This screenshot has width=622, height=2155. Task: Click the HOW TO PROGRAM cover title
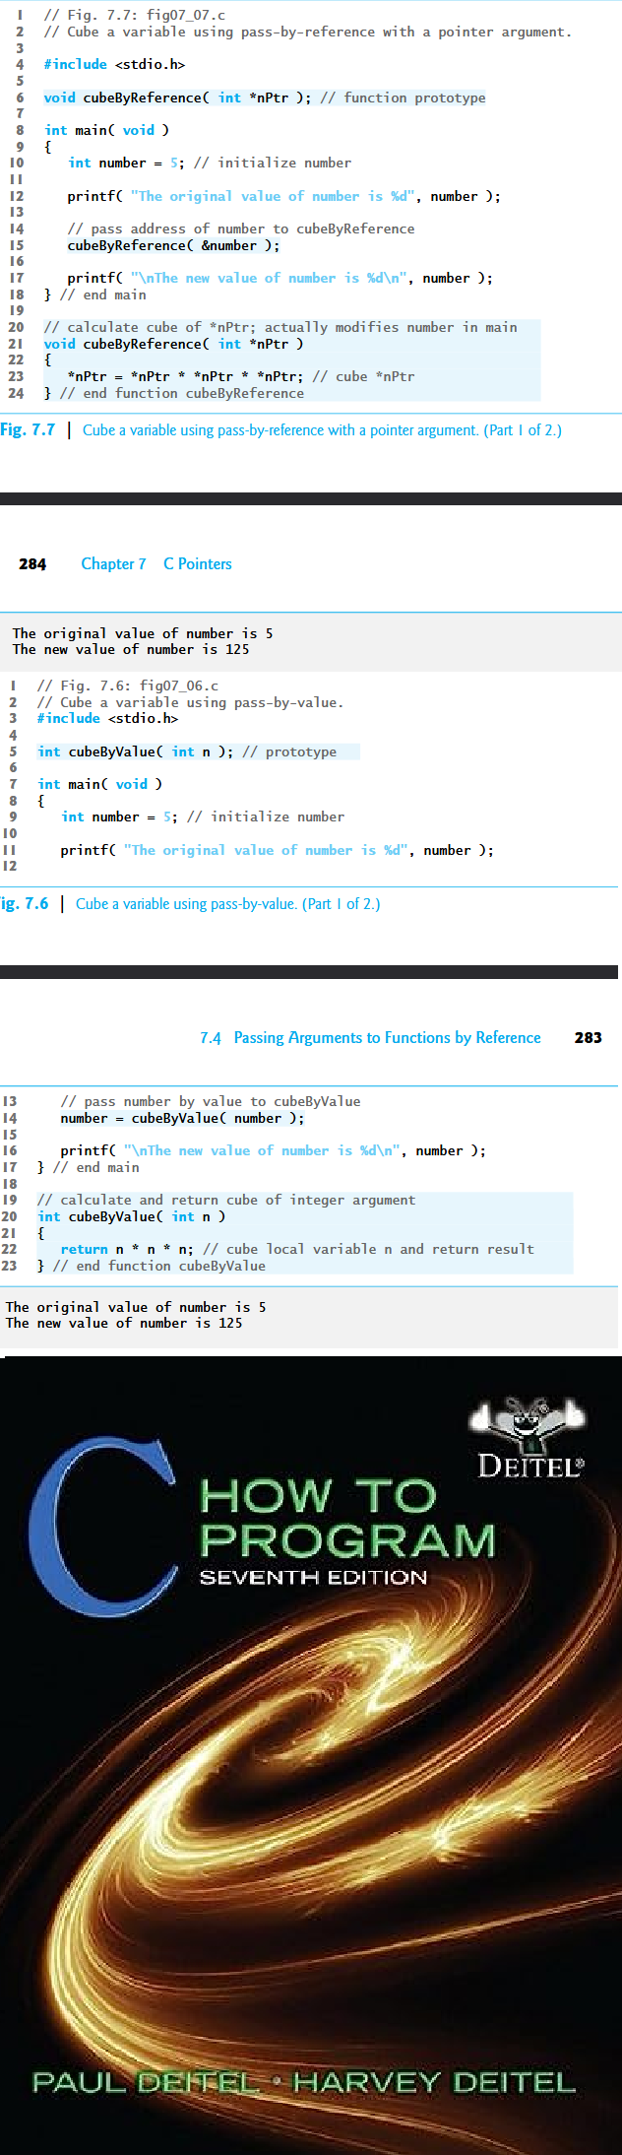coord(347,1519)
